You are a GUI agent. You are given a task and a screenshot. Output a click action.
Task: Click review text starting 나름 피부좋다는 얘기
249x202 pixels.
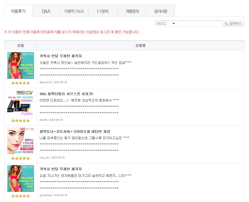point(84,138)
